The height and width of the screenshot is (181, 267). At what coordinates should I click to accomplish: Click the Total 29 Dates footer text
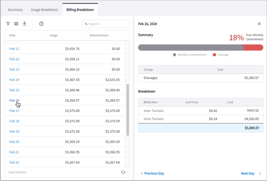pyautogui.click(x=17, y=172)
